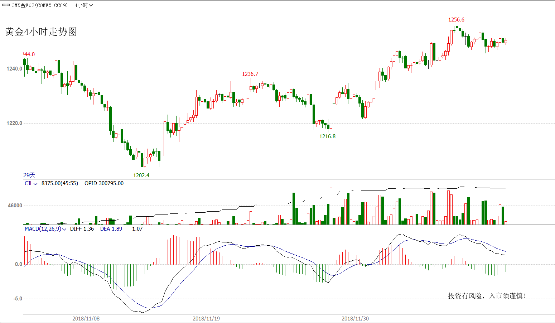The image size is (555, 323).
Task: Click the 黄金4小时走势图 chart title
Action: [x=41, y=32]
